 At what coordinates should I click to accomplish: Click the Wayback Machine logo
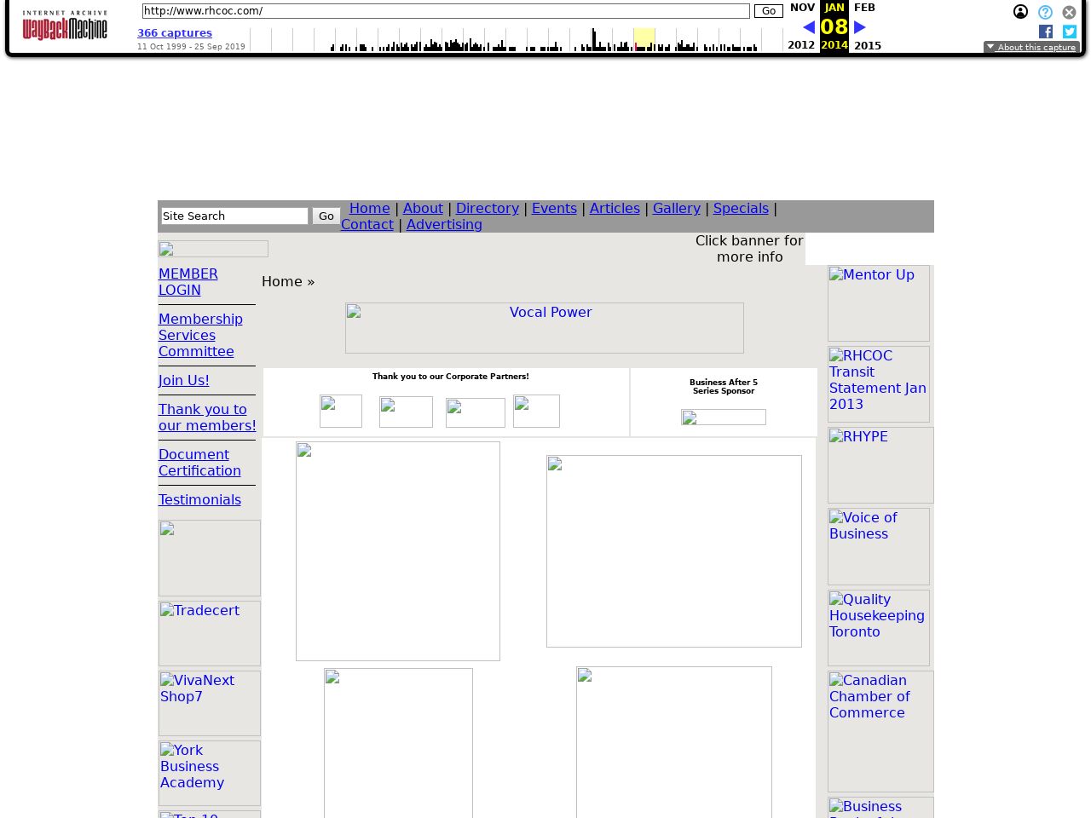tap(65, 26)
